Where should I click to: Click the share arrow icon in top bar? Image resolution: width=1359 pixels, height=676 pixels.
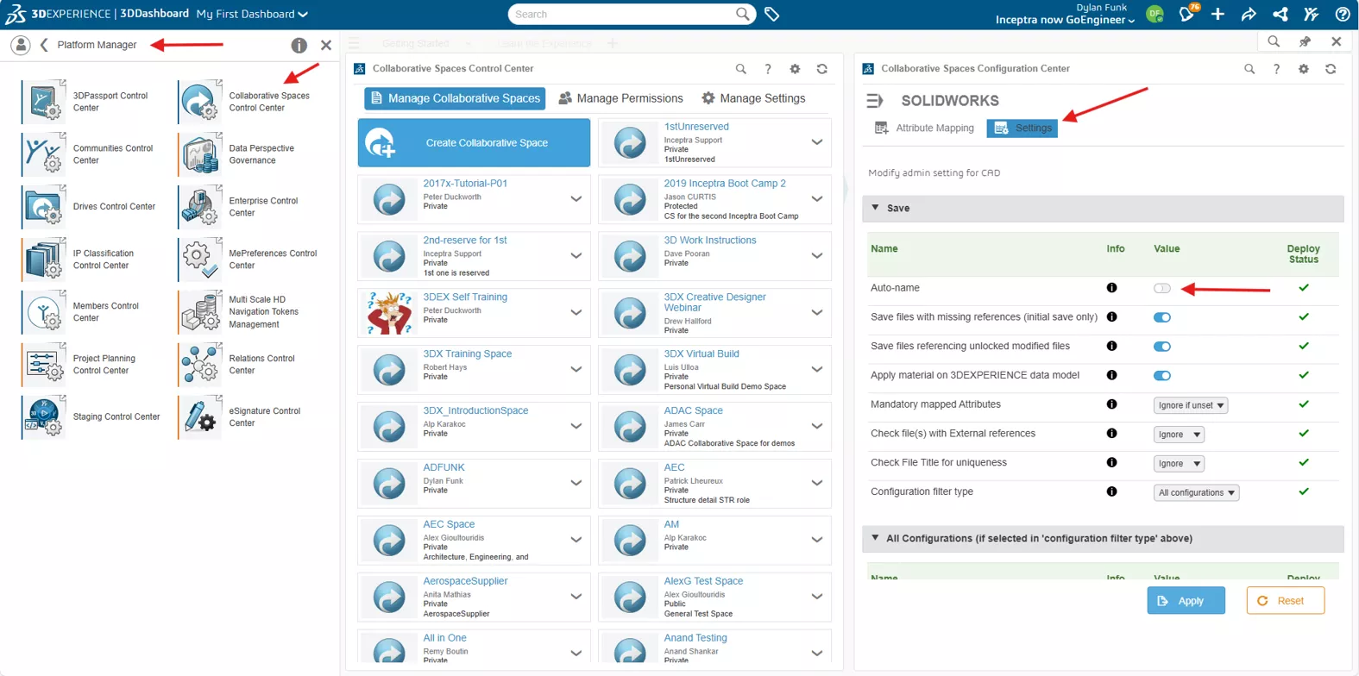click(1249, 14)
